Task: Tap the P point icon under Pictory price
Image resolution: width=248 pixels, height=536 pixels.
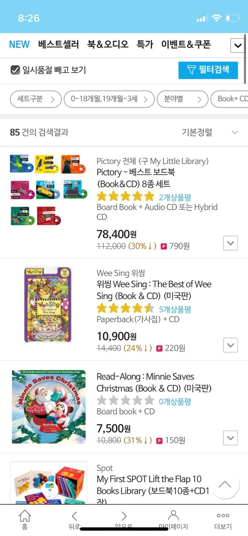Action: (x=163, y=246)
